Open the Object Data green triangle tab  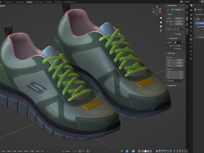pos(191,55)
